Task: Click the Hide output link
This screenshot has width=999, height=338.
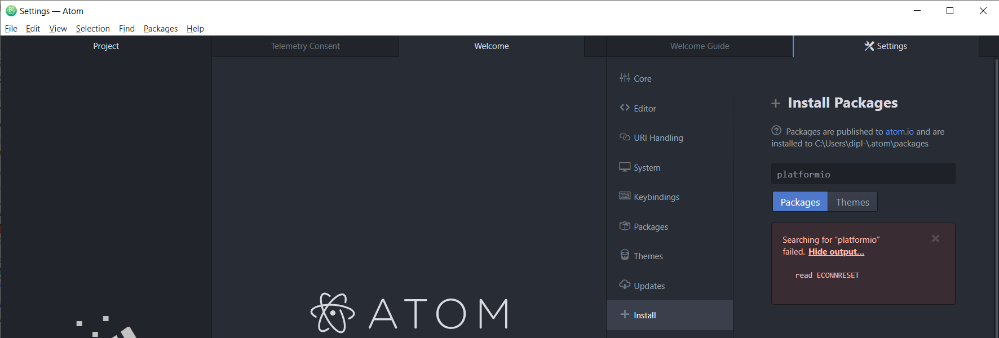Action: click(836, 251)
